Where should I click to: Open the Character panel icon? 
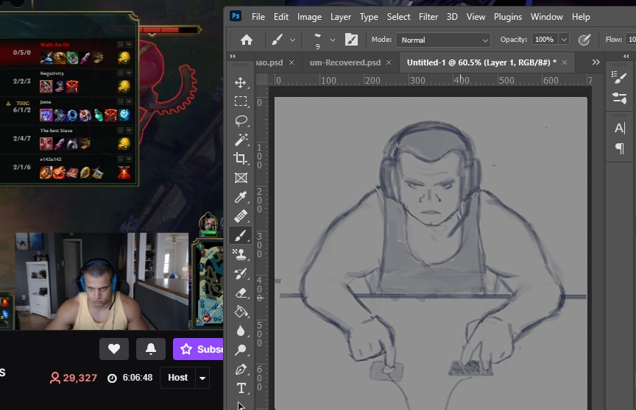point(619,129)
